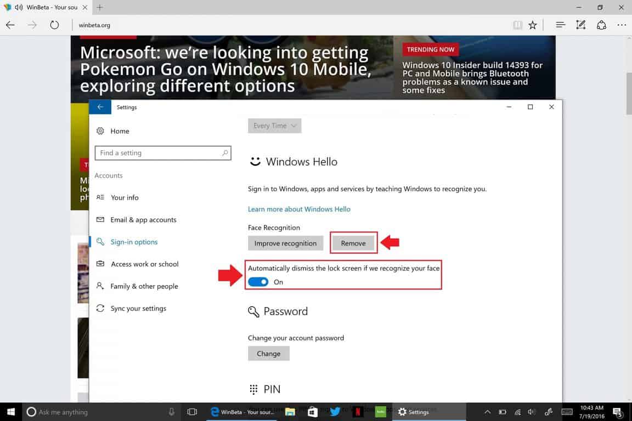Remove Face Recognition
Screen dimensions: 632x421
pos(353,243)
